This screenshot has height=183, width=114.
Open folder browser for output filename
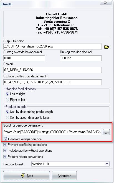pos(107,47)
